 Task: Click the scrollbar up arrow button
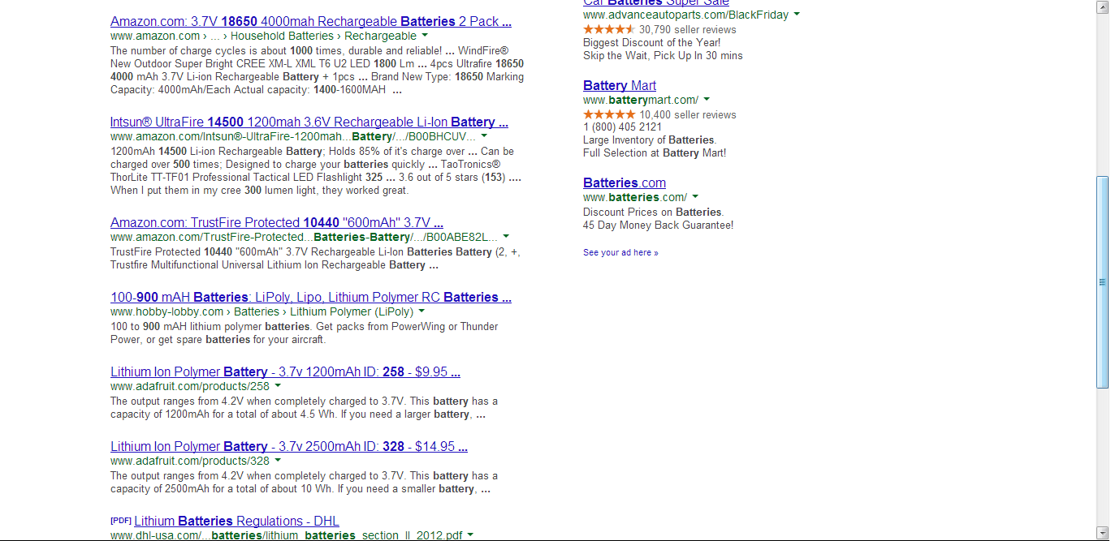pos(1102,6)
